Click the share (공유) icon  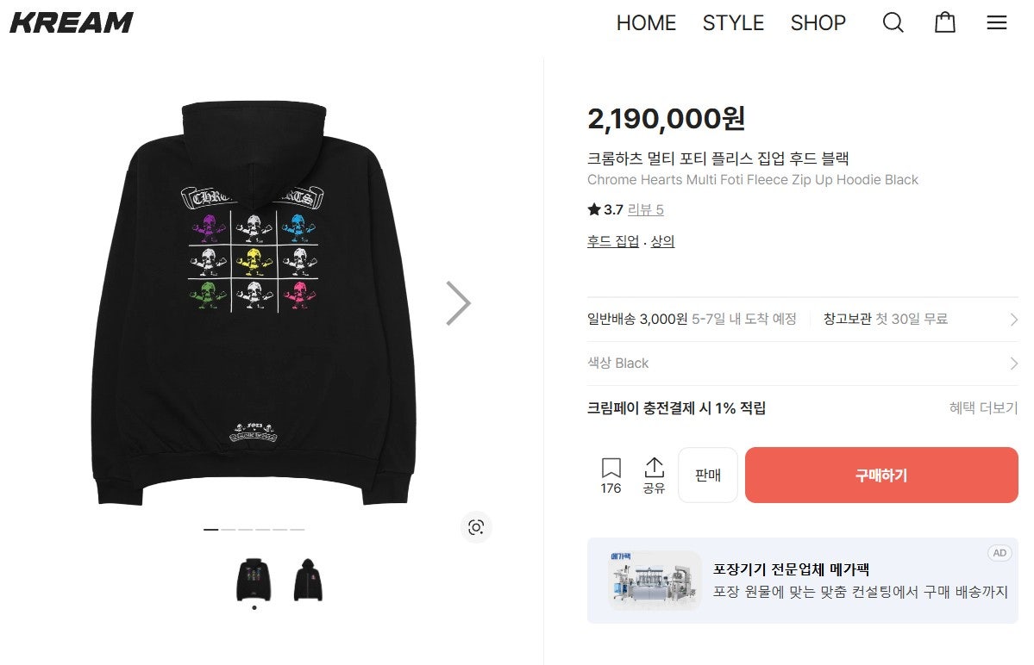654,475
